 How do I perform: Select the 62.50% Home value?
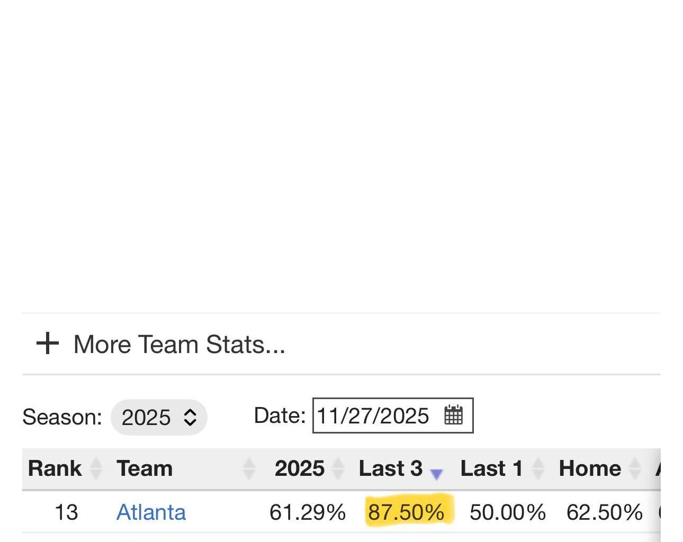[604, 512]
